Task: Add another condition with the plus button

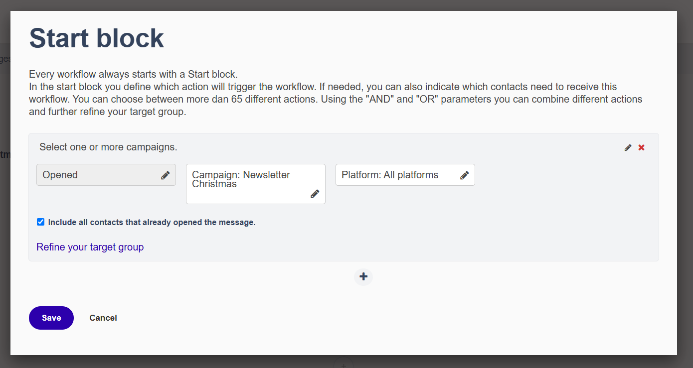Action: pos(363,277)
